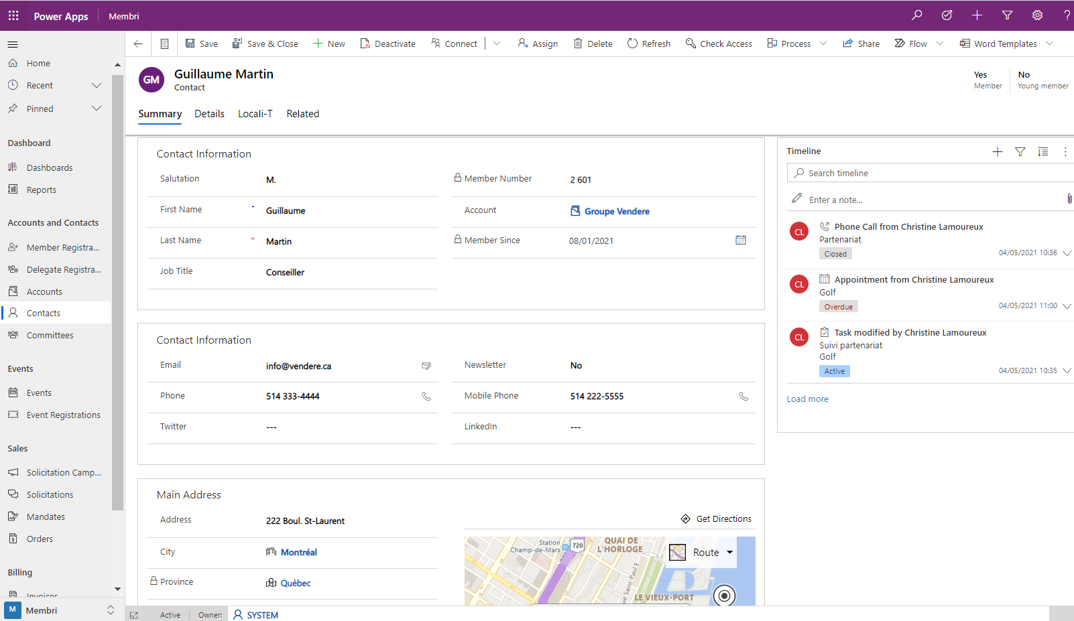The height and width of the screenshot is (621, 1074).
Task: Open the Route dropdown on the map
Action: tap(729, 552)
